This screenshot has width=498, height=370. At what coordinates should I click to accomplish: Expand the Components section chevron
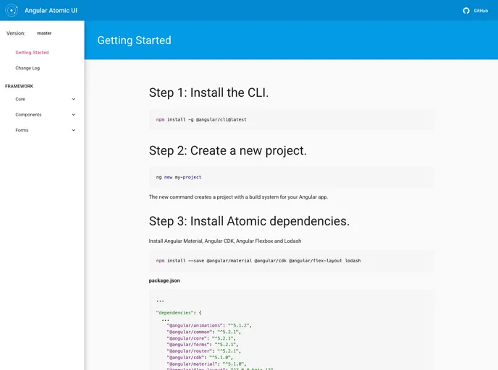coord(74,115)
